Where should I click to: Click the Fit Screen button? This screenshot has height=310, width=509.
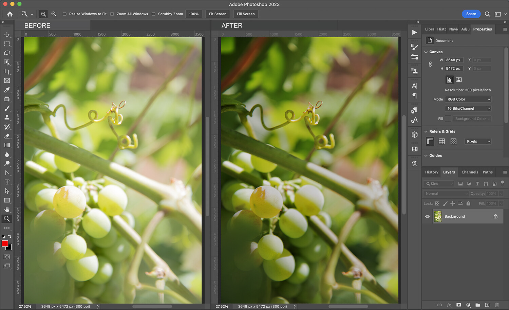point(218,14)
